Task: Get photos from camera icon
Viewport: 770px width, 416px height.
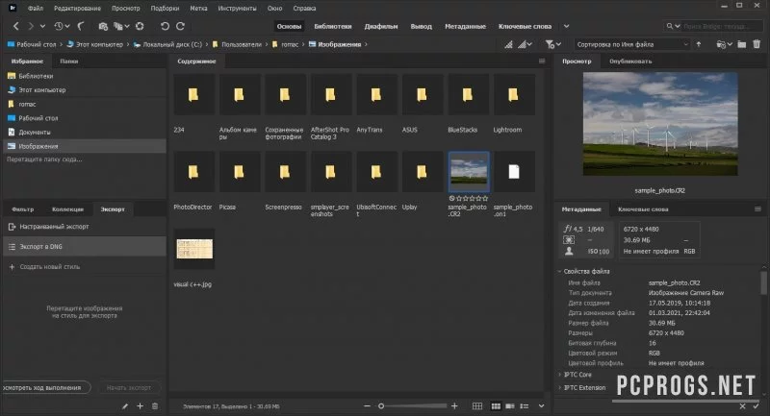Action: [103, 27]
